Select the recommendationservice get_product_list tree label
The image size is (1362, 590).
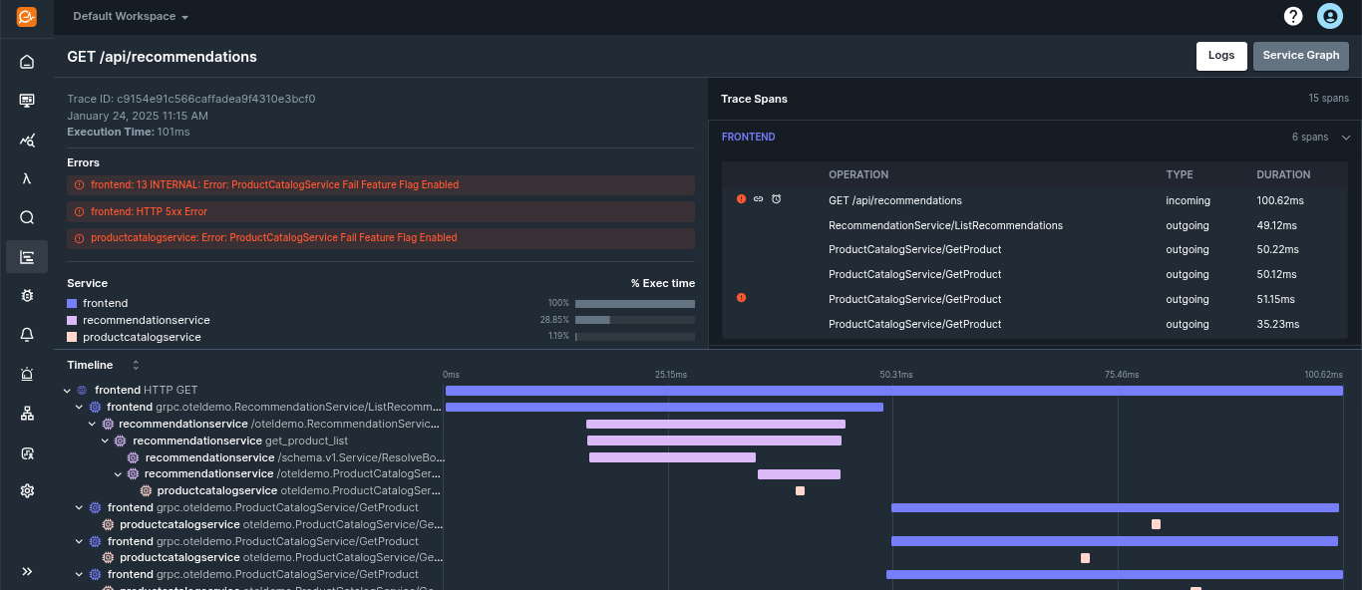[x=240, y=442]
